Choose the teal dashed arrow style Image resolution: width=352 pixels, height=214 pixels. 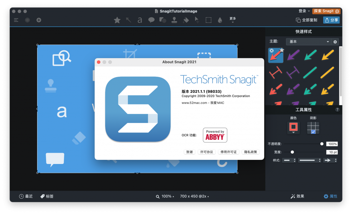coord(310,89)
